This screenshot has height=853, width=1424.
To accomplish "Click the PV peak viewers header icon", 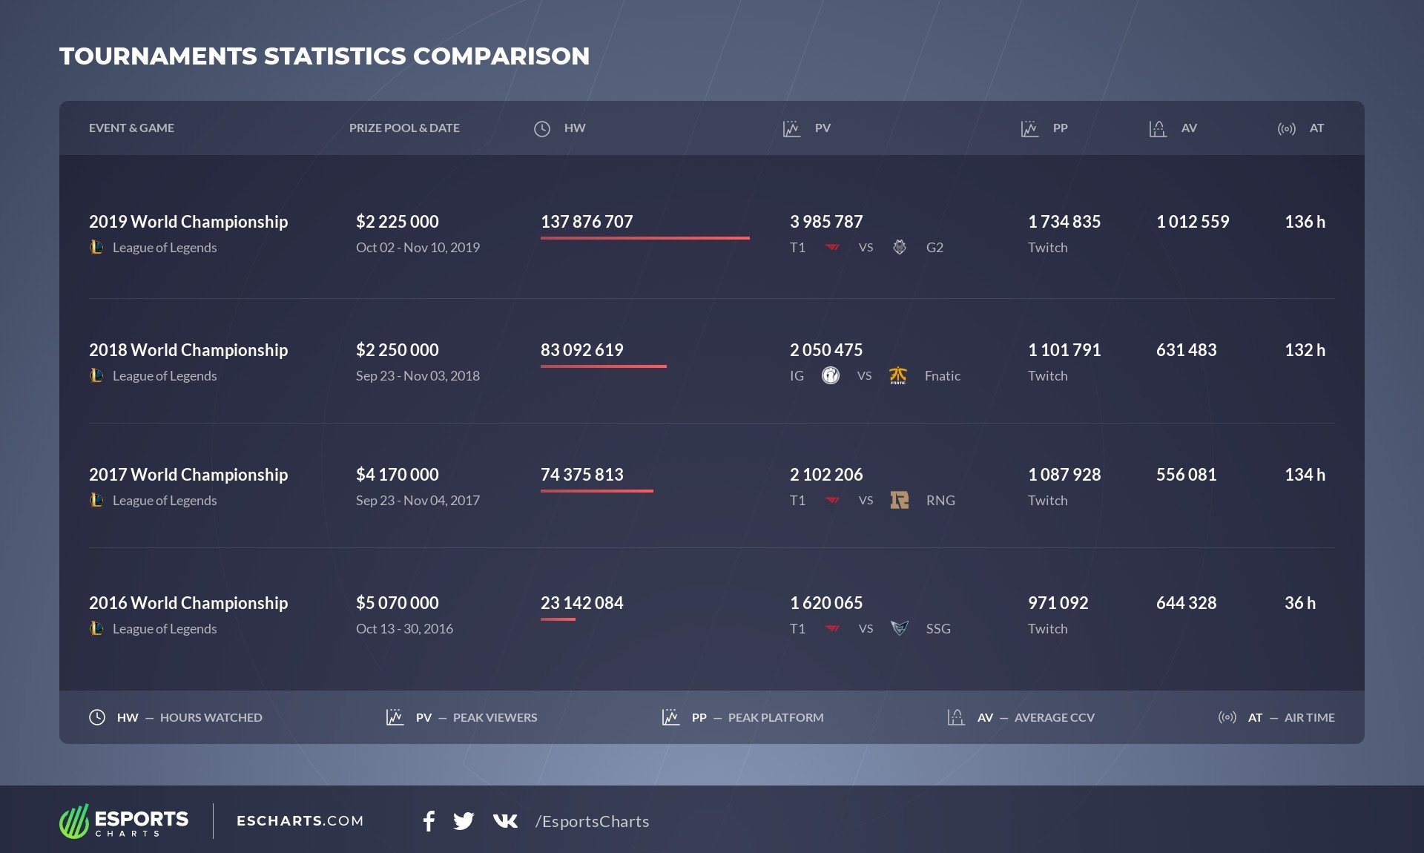I will pos(791,128).
